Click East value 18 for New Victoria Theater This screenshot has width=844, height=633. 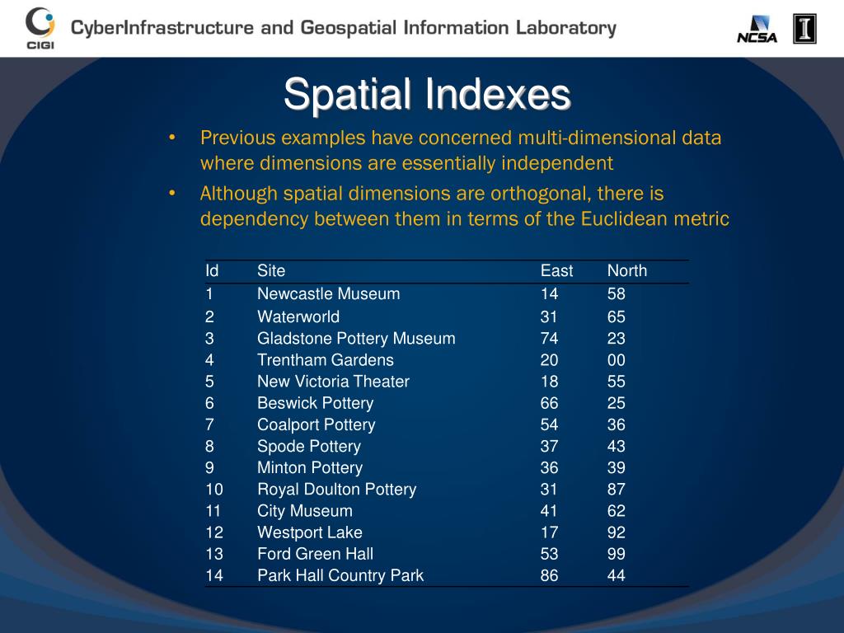[x=549, y=382]
